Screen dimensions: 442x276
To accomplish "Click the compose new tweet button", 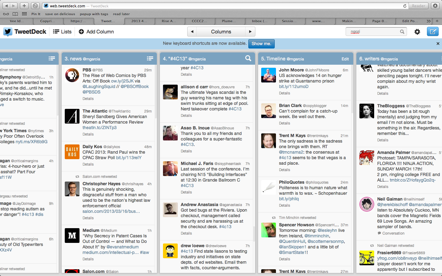I will pyautogui.click(x=432, y=32).
